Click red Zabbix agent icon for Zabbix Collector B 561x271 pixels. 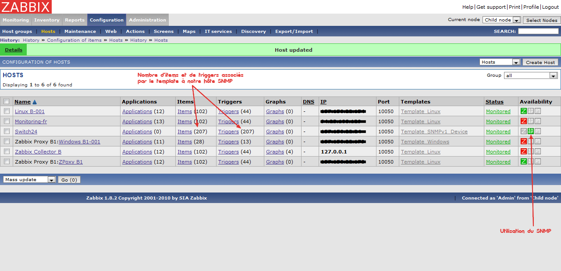click(523, 151)
